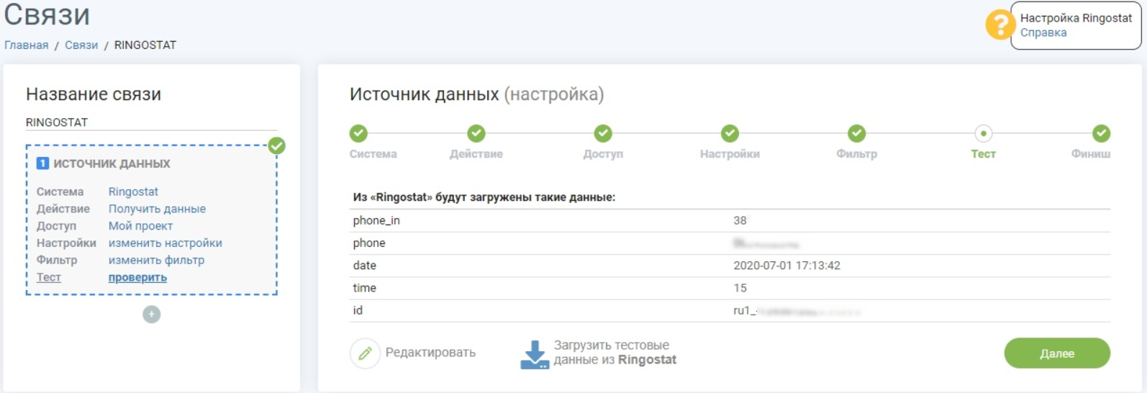Open Мой проект access link
Viewport: 1147px width, 393px height.
(140, 226)
